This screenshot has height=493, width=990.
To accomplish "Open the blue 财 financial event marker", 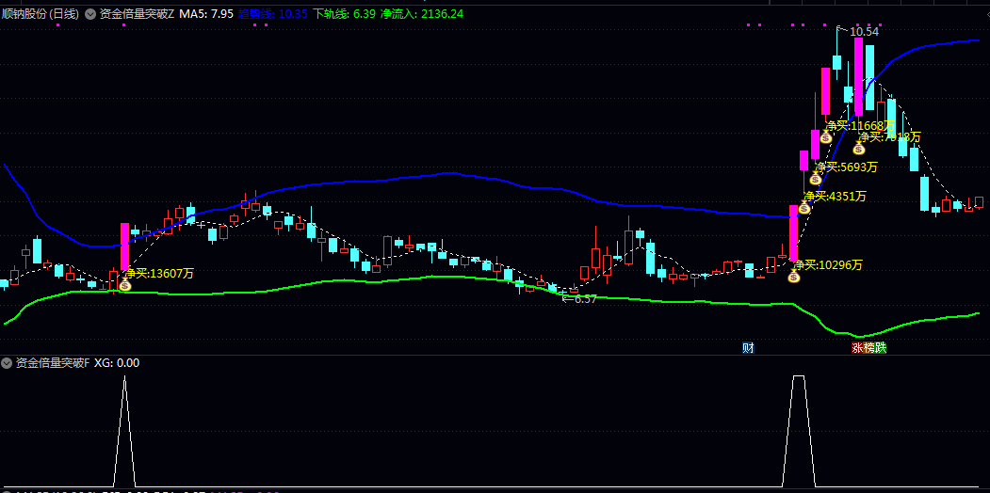I will click(x=748, y=347).
